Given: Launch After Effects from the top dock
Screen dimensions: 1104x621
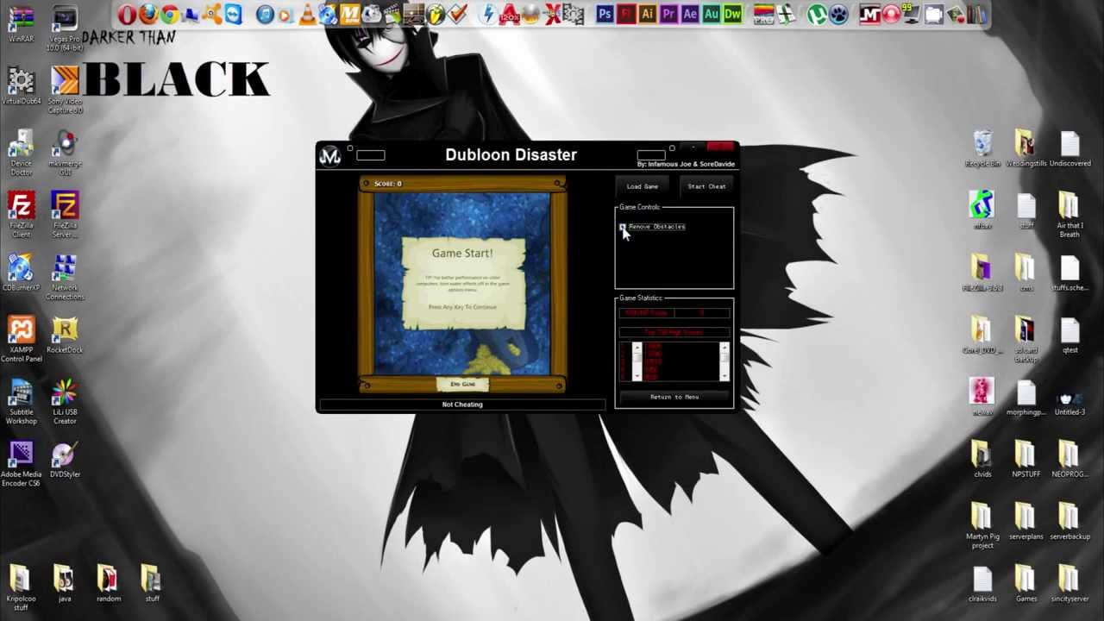Looking at the screenshot, I should pyautogui.click(x=690, y=15).
